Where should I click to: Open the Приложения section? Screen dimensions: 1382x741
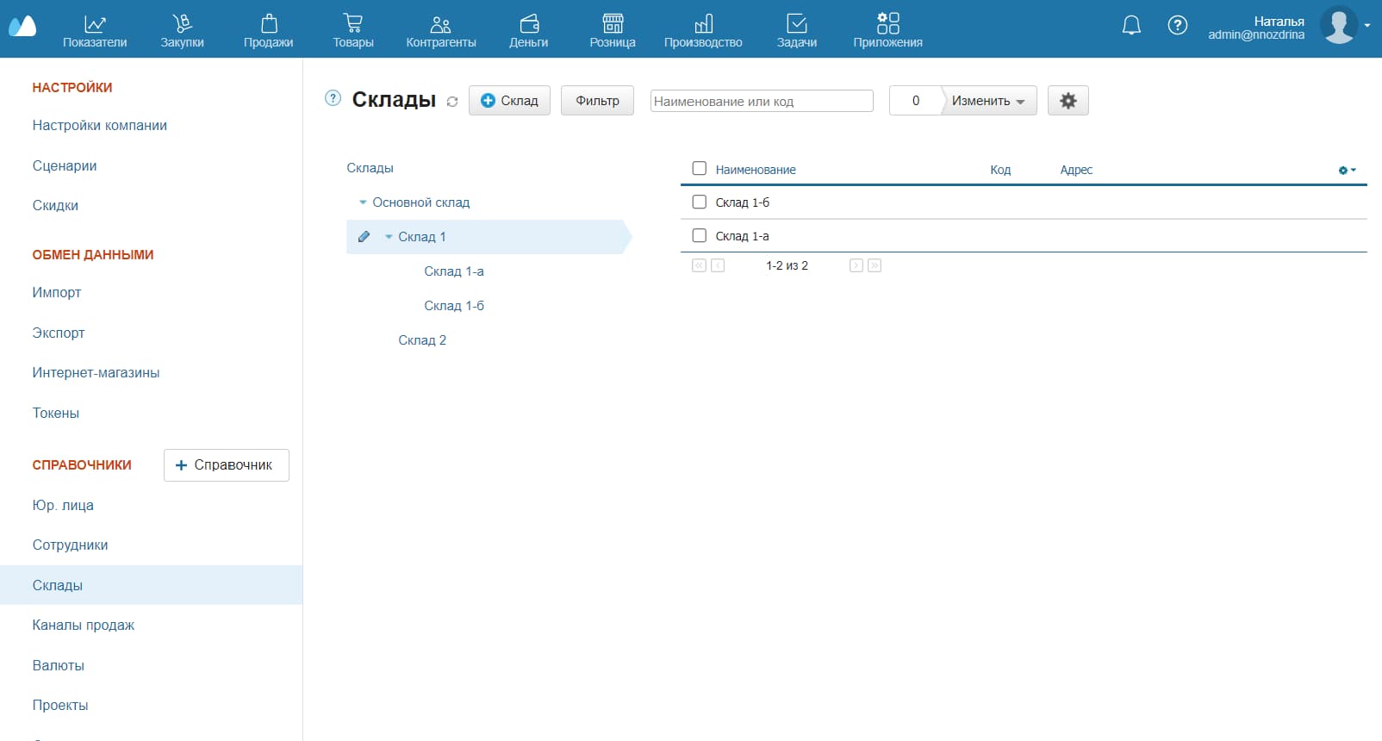[887, 30]
